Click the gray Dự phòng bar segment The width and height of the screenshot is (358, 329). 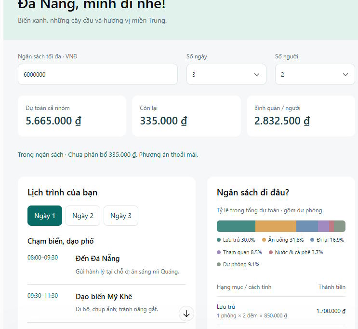[340, 226]
